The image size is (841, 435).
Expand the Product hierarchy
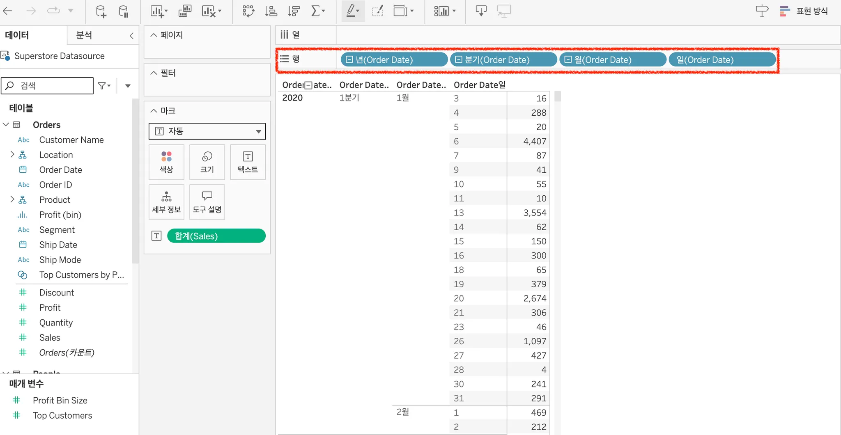point(12,199)
